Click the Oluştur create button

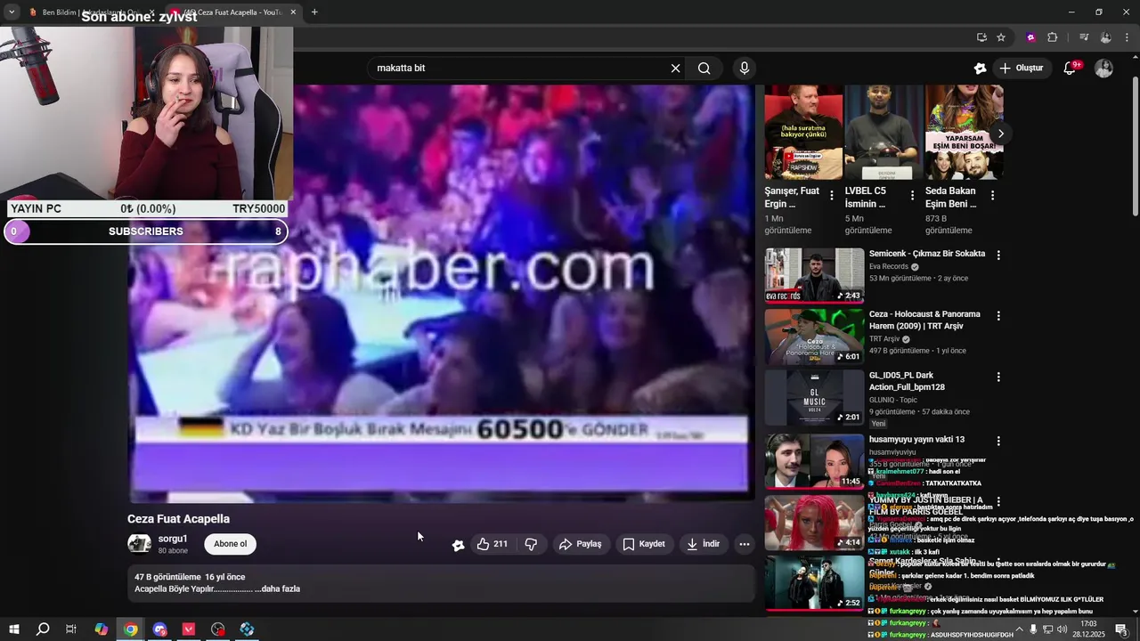point(1022,68)
